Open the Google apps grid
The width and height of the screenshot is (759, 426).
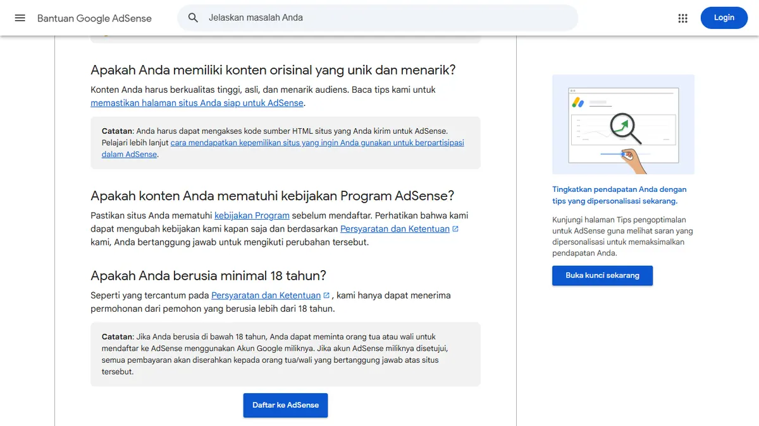click(x=682, y=18)
